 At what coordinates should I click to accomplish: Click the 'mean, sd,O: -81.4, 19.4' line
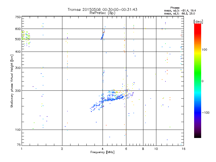[x=180, y=11]
